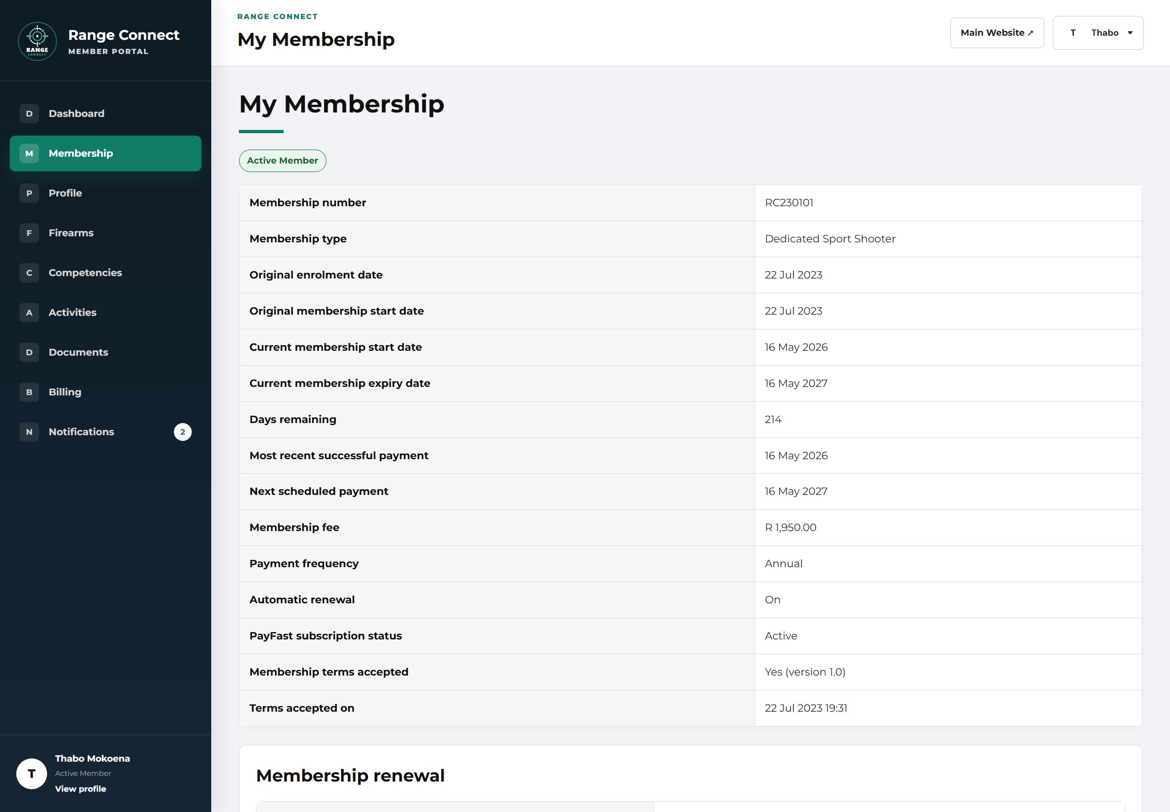
Task: Click the Thabo Mokoena name in sidebar
Action: pyautogui.click(x=92, y=758)
